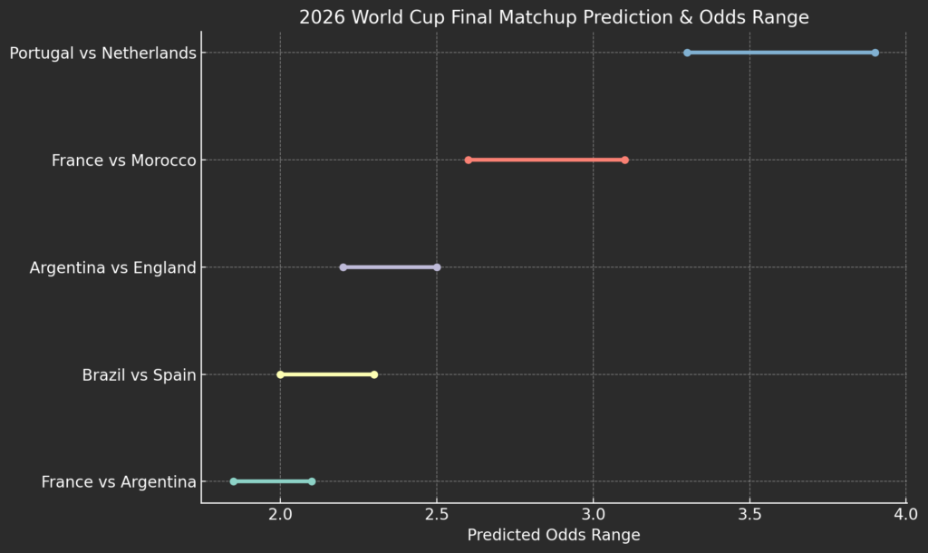Pick the lavender Argentina vs England range bar
This screenshot has height=553, width=928.
[x=390, y=267]
